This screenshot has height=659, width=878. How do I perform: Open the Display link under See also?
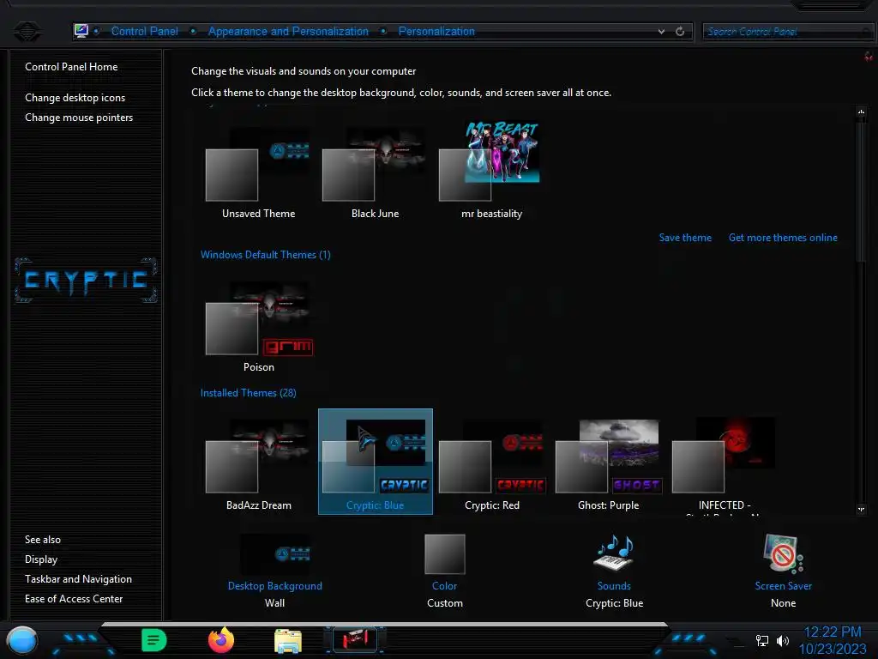click(x=41, y=559)
